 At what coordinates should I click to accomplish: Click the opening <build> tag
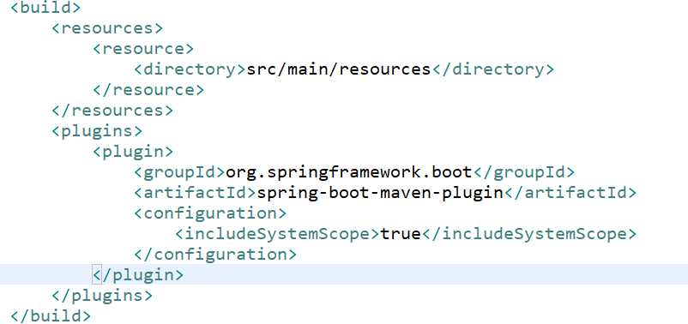pos(45,8)
